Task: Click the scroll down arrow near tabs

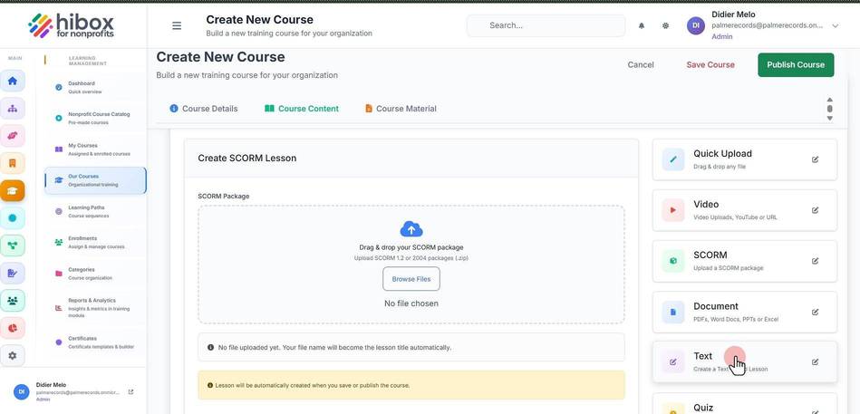Action: point(829,118)
